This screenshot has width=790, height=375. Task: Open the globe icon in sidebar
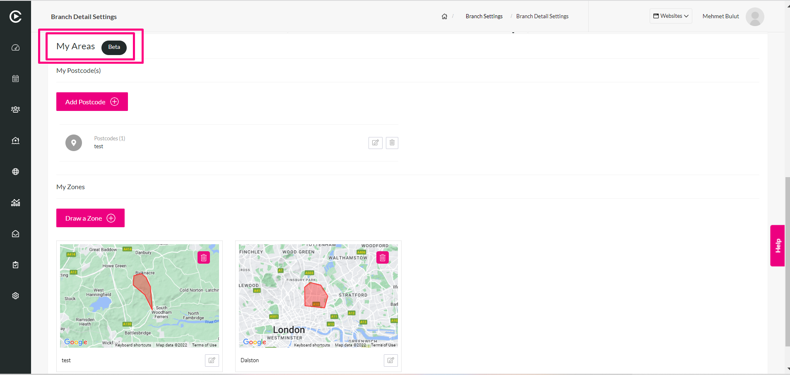(15, 172)
